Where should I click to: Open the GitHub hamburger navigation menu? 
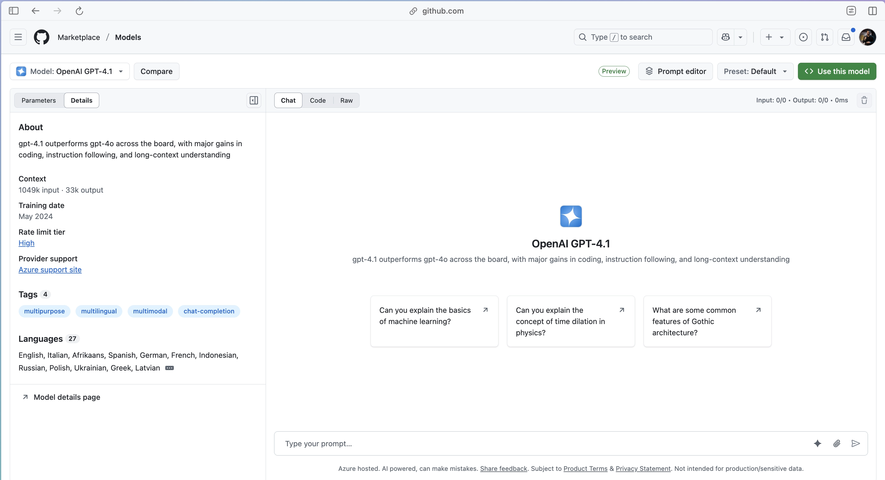pos(18,37)
